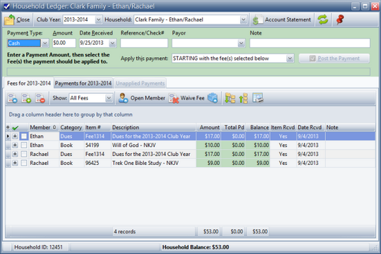The image size is (381, 254).
Task: Sort by the Item # column header
Action: (98, 127)
